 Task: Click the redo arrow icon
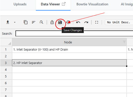pos(86,22)
